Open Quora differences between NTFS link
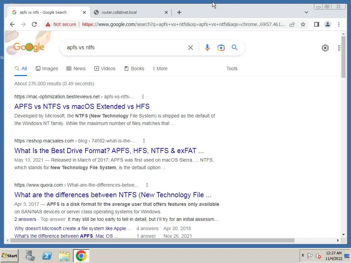This screenshot has width=351, height=263. tap(113, 195)
